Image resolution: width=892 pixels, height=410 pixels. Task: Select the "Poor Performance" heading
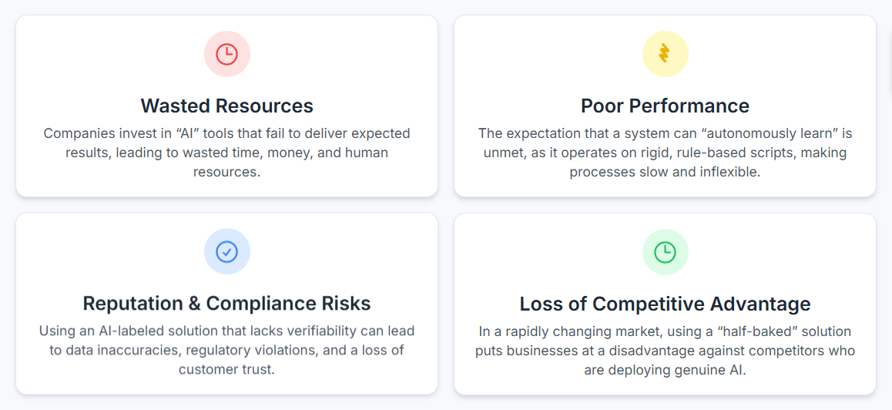(x=665, y=106)
